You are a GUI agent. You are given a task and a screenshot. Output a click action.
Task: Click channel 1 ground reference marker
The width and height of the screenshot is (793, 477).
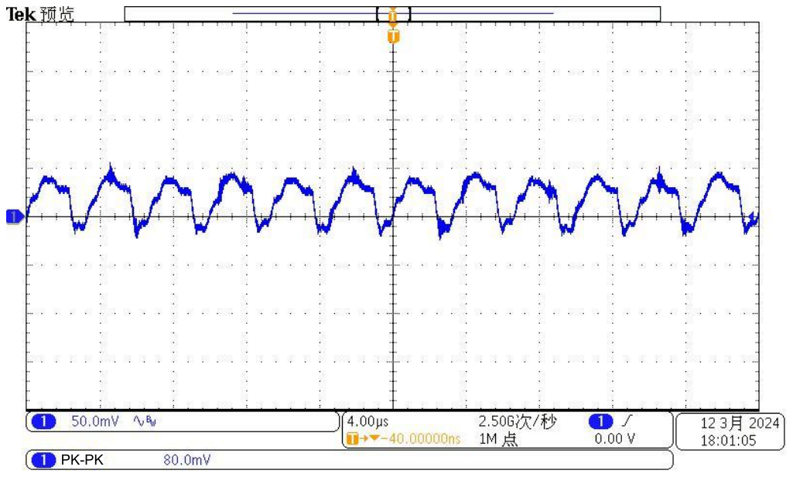click(14, 216)
